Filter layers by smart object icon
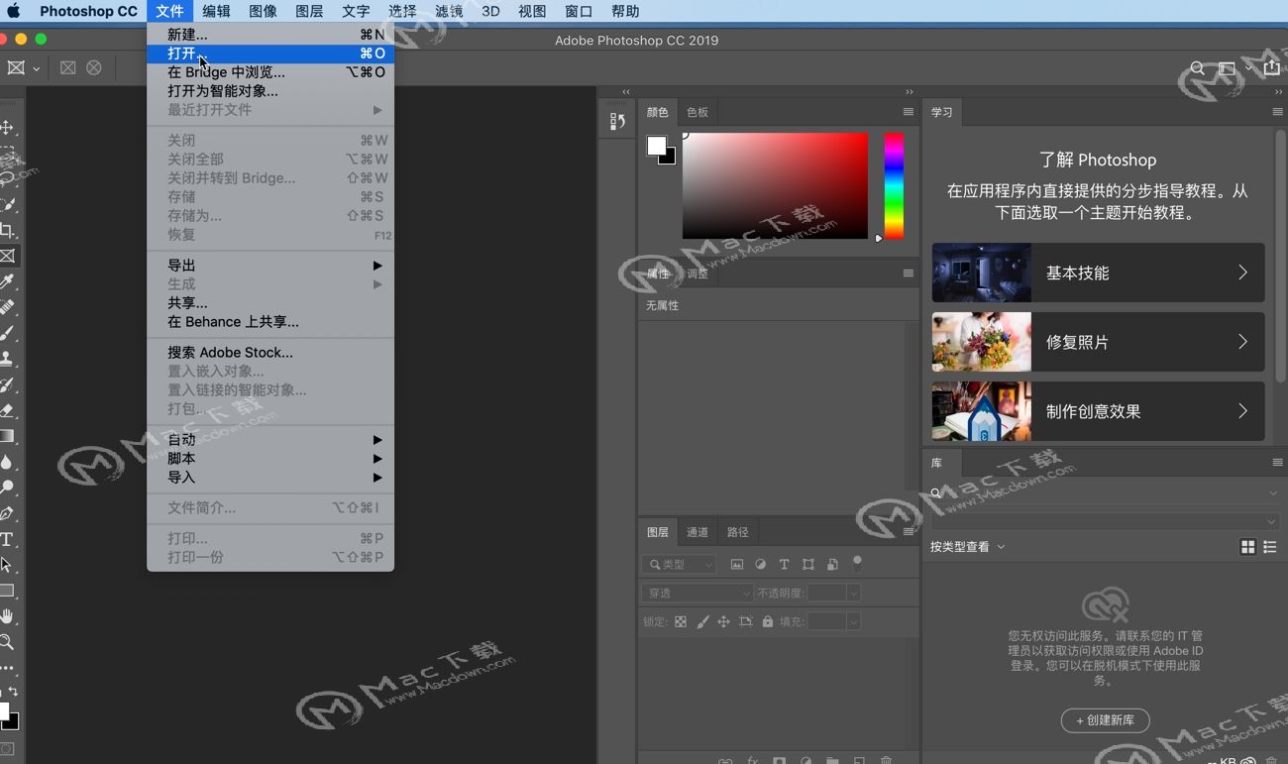Viewport: 1288px width, 764px height. [832, 564]
